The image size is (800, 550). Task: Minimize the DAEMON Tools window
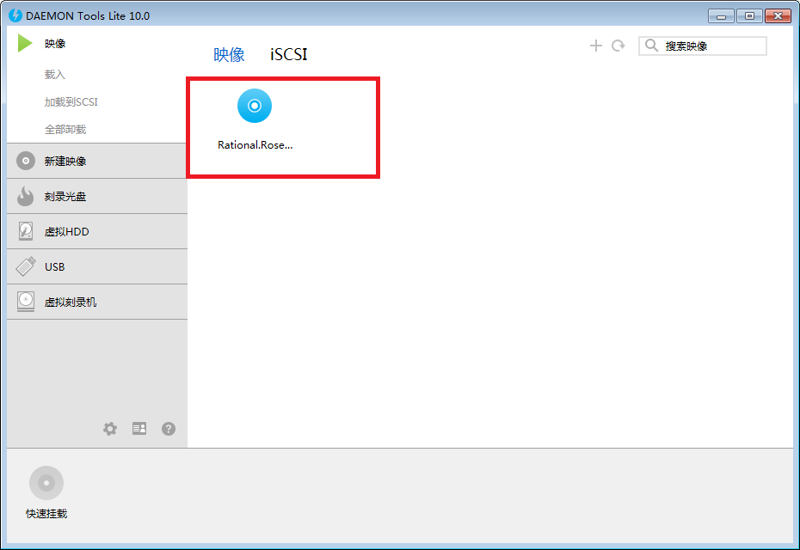coord(721,16)
